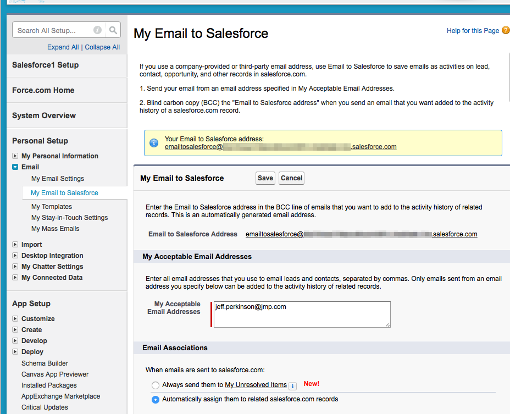Open AppExchange Marketplace
Image resolution: width=510 pixels, height=414 pixels.
pos(60,396)
